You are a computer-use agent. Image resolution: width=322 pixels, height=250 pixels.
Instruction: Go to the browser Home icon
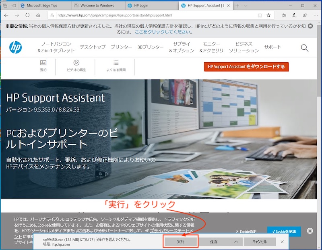click(38, 15)
